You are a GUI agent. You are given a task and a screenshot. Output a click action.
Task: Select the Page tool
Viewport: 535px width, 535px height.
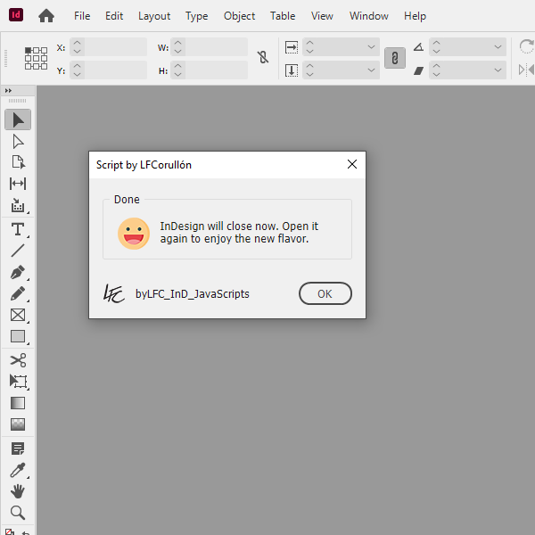coord(18,162)
